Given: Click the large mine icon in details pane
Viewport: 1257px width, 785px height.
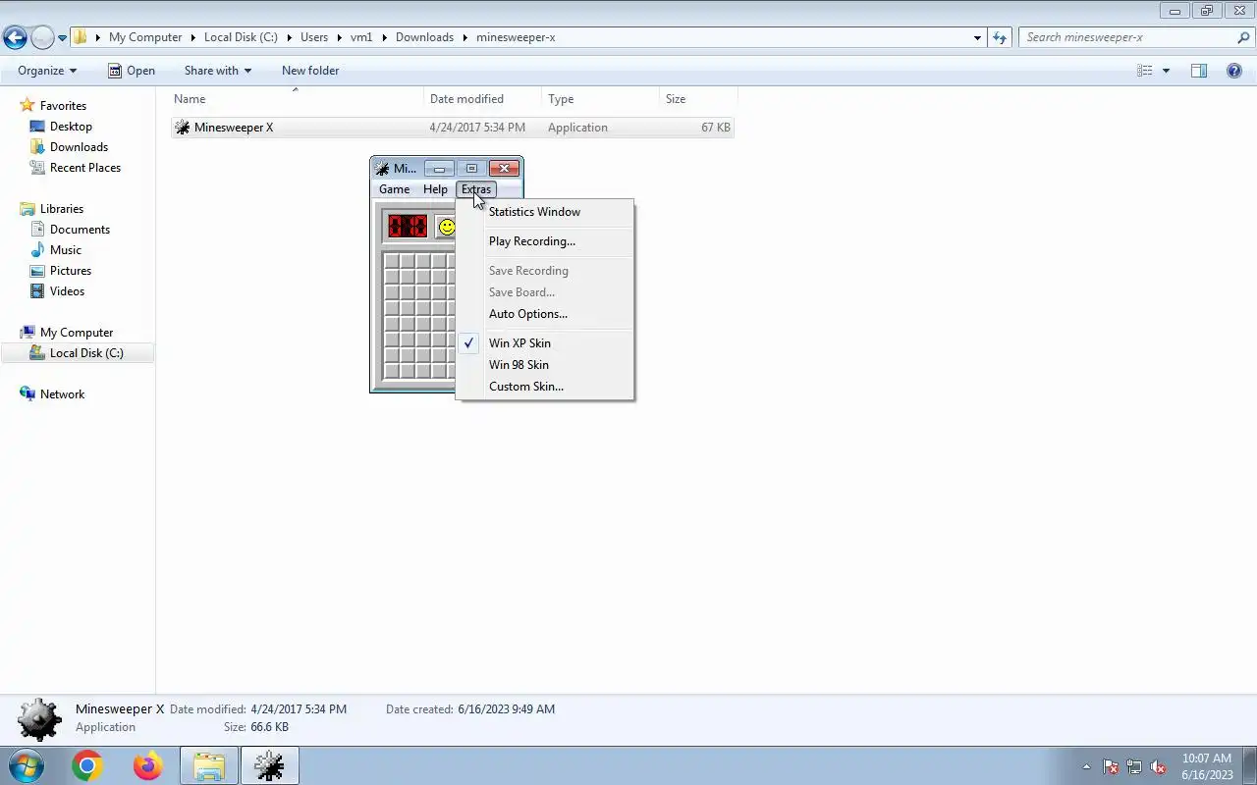Looking at the screenshot, I should [x=39, y=719].
